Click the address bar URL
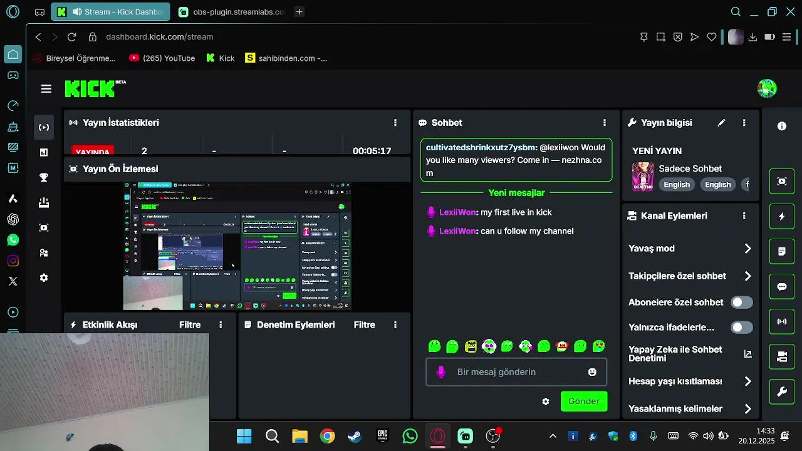This screenshot has height=451, width=802. (x=160, y=37)
